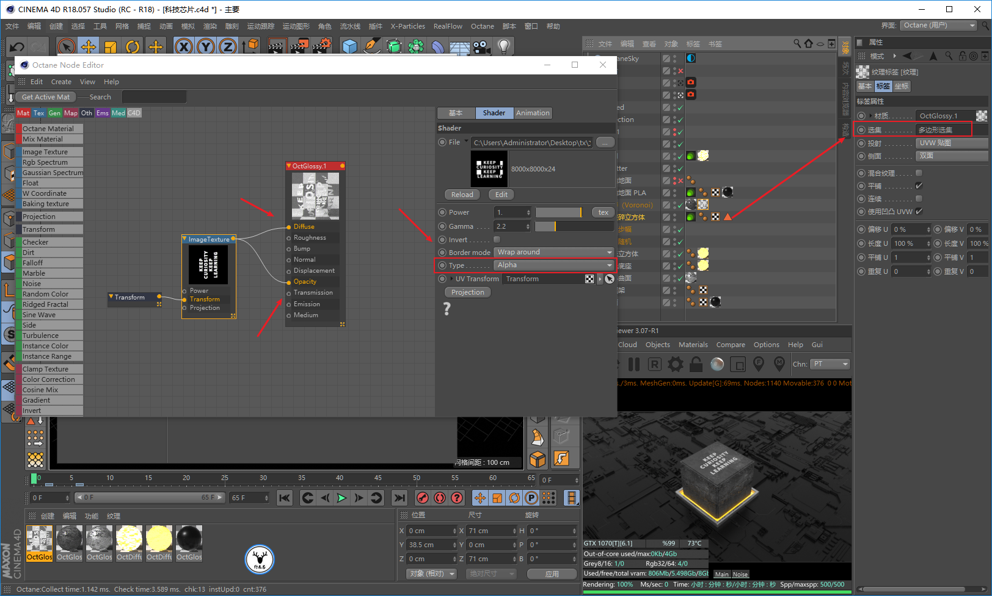Adjust the Power slider bar
The width and height of the screenshot is (992, 596).
click(559, 212)
